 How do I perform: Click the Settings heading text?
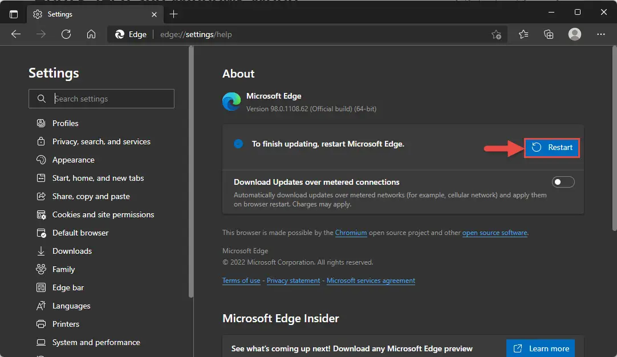tap(54, 73)
